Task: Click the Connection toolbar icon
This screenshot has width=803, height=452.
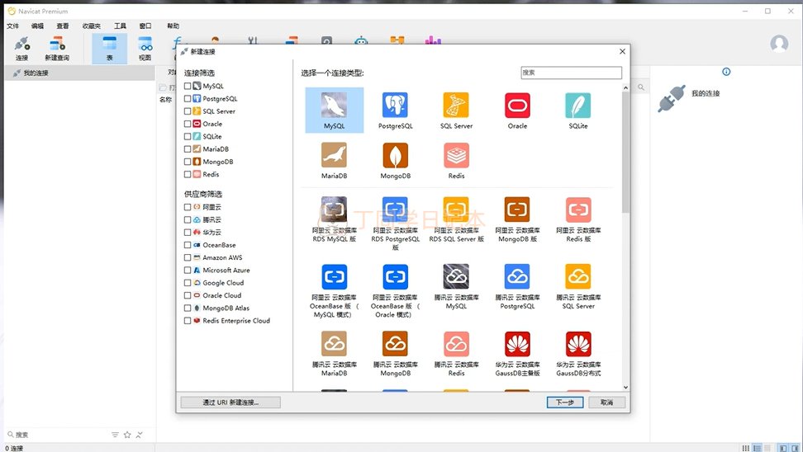Action: click(x=21, y=49)
